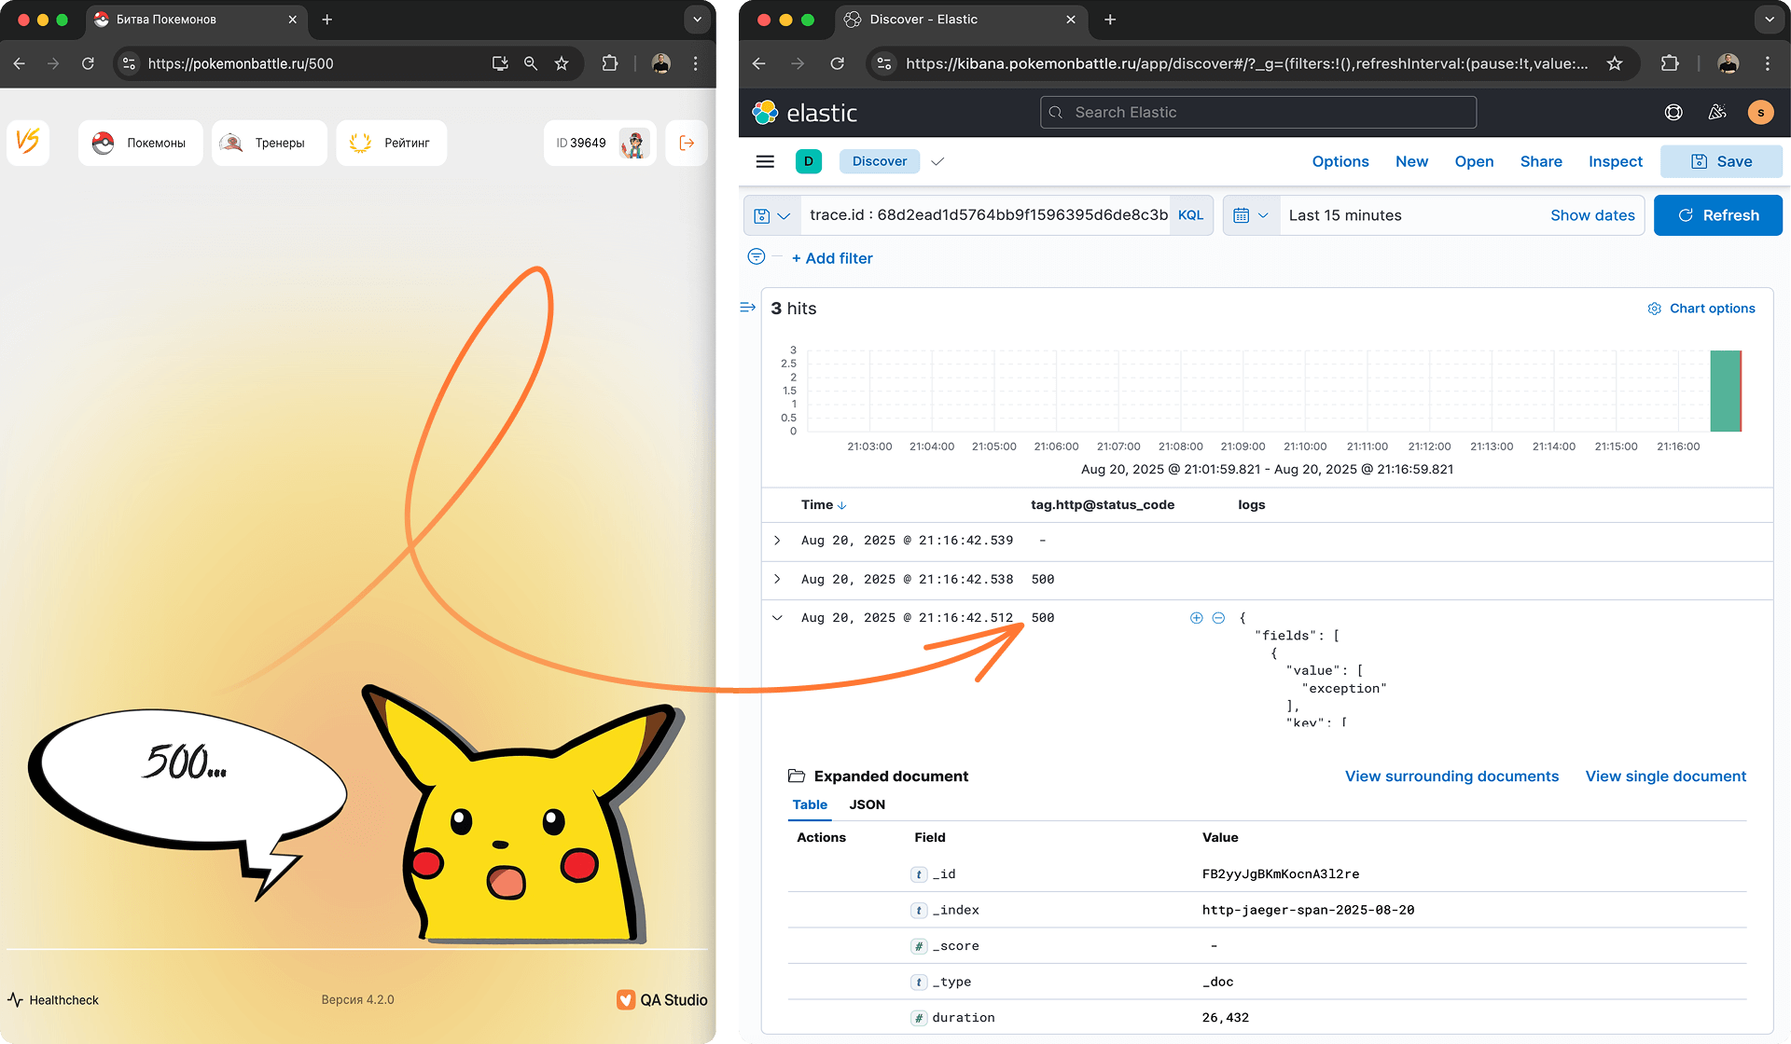Open the Inspect menu item
Viewport: 1791px width, 1044px height.
coord(1615,161)
